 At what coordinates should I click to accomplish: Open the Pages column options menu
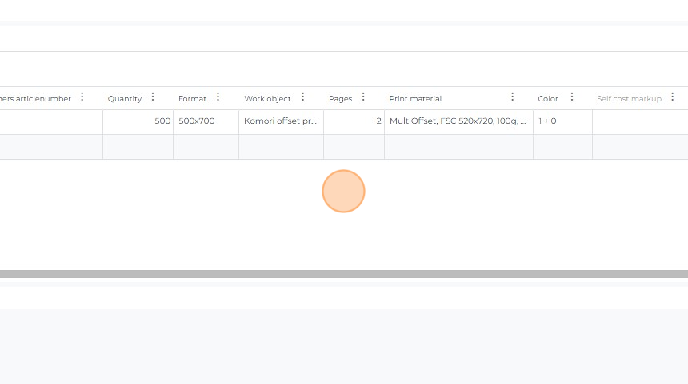click(x=363, y=97)
